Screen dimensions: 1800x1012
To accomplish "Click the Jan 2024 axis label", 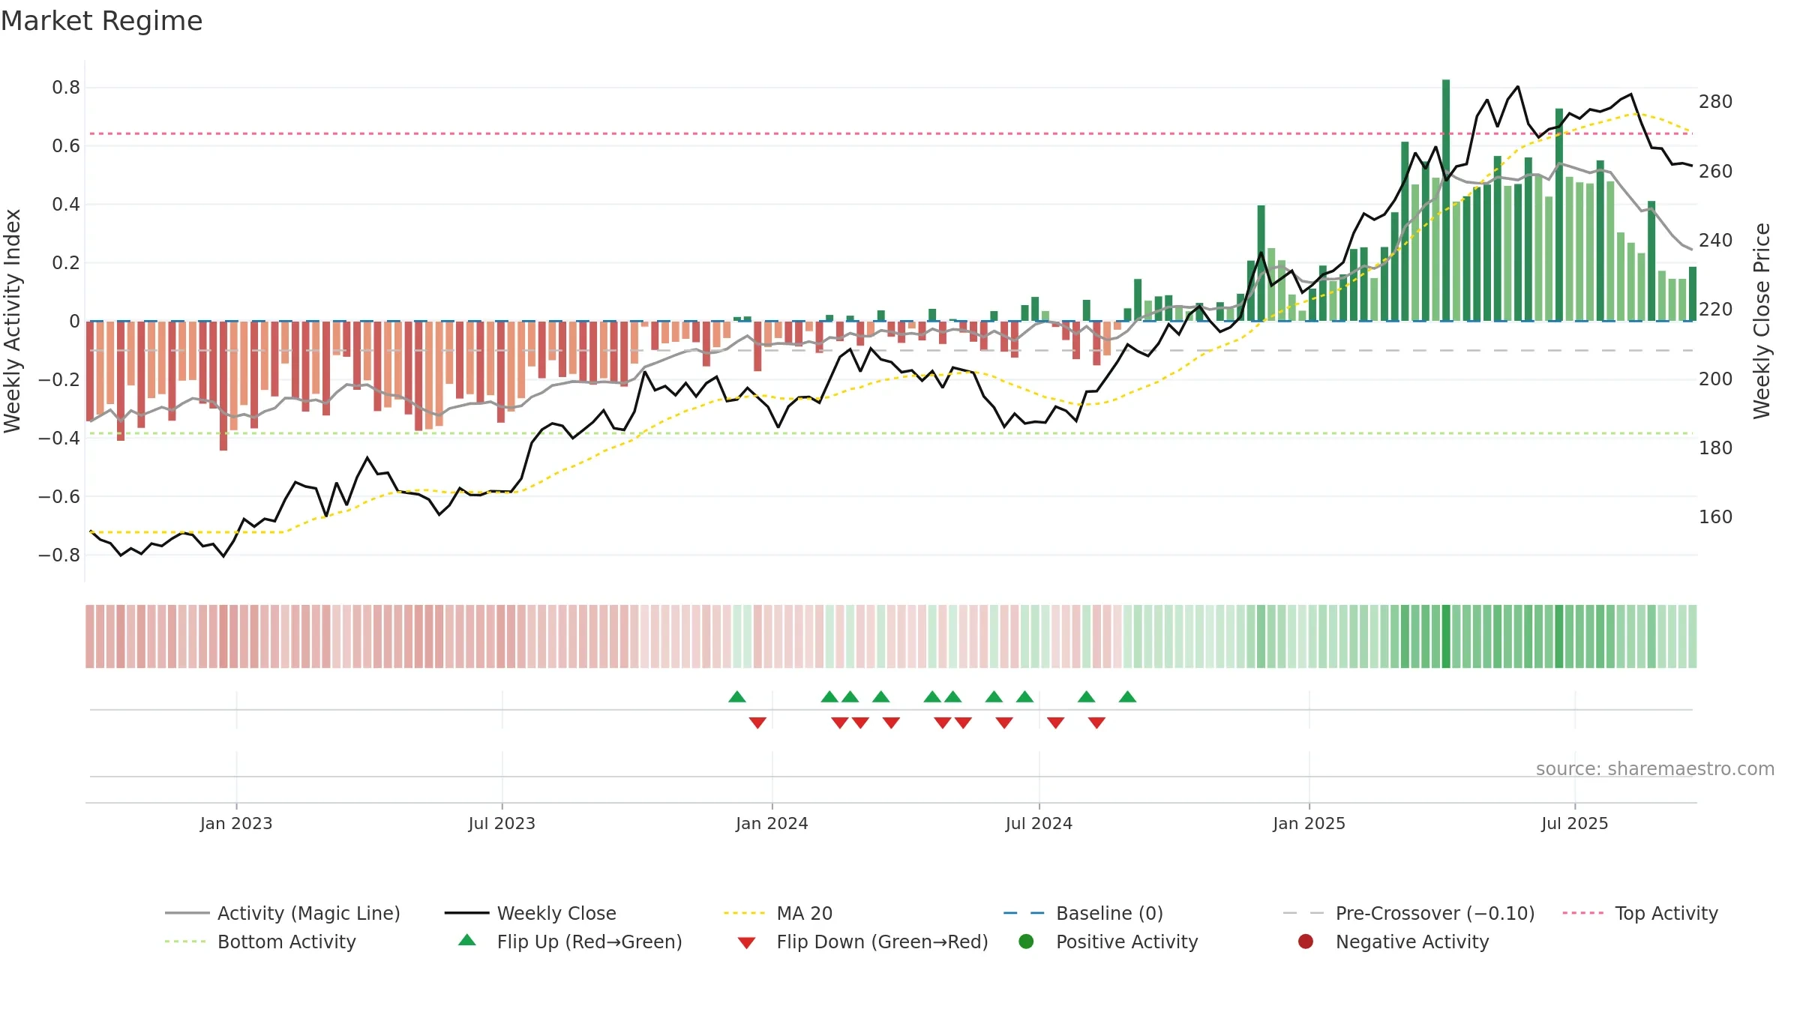I will tap(772, 823).
